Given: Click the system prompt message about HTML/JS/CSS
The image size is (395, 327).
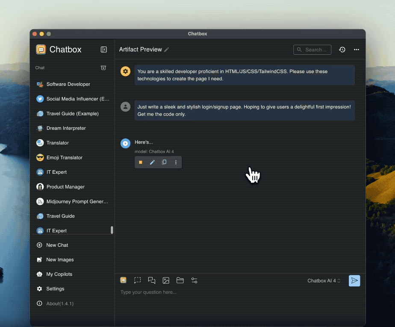Looking at the screenshot, I should [245, 75].
